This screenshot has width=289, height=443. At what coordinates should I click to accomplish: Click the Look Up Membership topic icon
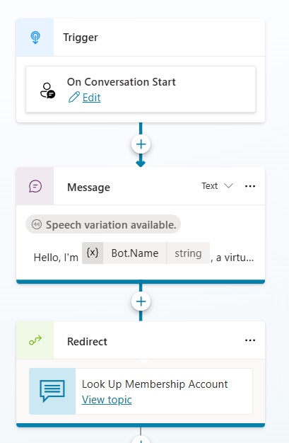click(x=52, y=391)
